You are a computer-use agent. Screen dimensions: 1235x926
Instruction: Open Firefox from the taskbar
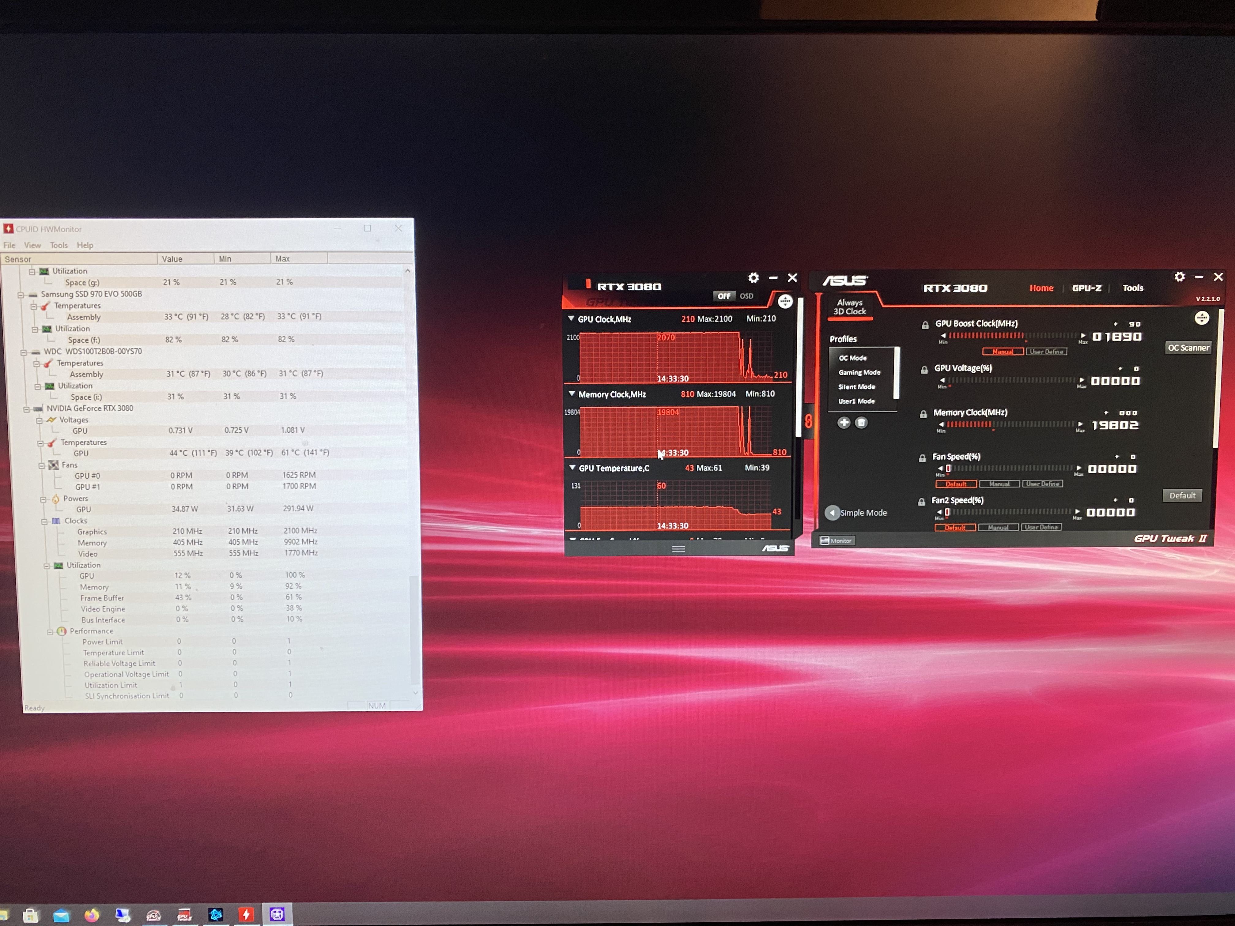coord(92,915)
